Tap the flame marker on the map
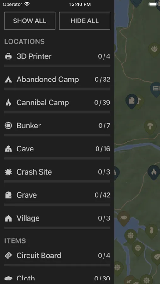160x284 pixels. 154,172
